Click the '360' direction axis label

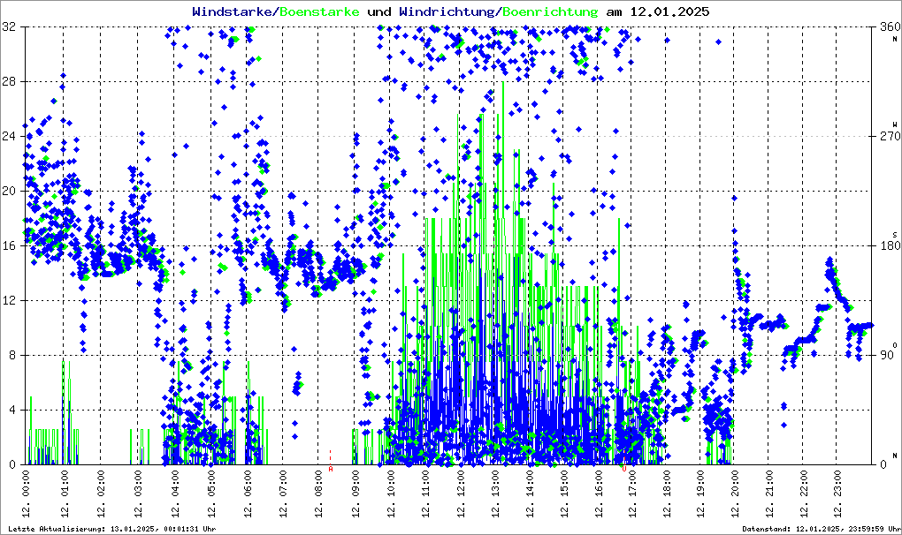pyautogui.click(x=891, y=26)
